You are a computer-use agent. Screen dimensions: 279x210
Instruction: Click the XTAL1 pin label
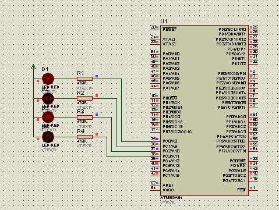click(x=169, y=40)
